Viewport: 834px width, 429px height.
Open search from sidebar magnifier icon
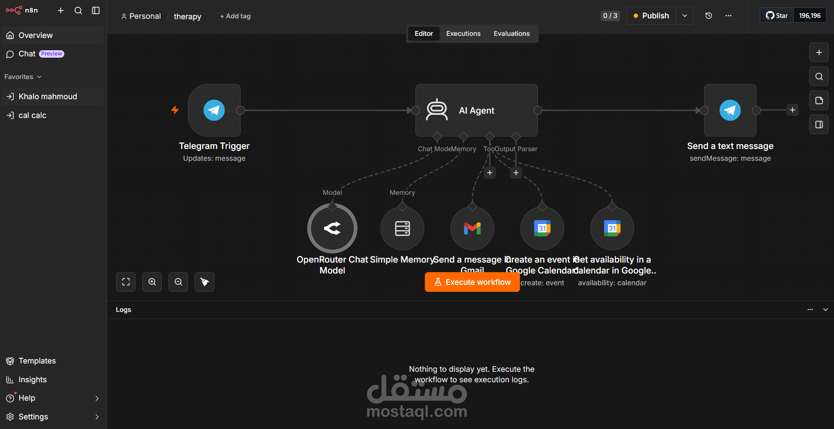[x=78, y=10]
